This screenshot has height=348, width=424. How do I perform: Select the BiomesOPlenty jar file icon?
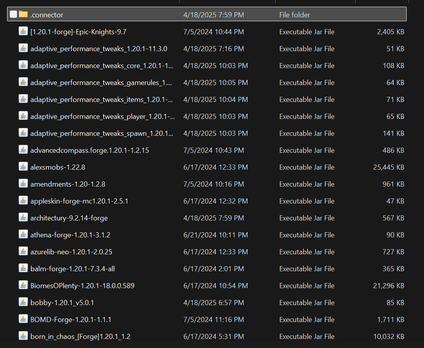[x=23, y=285]
